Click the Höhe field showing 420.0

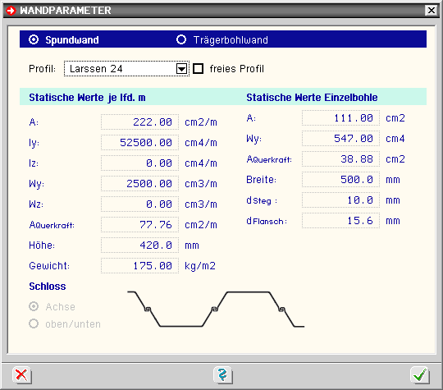(139, 245)
